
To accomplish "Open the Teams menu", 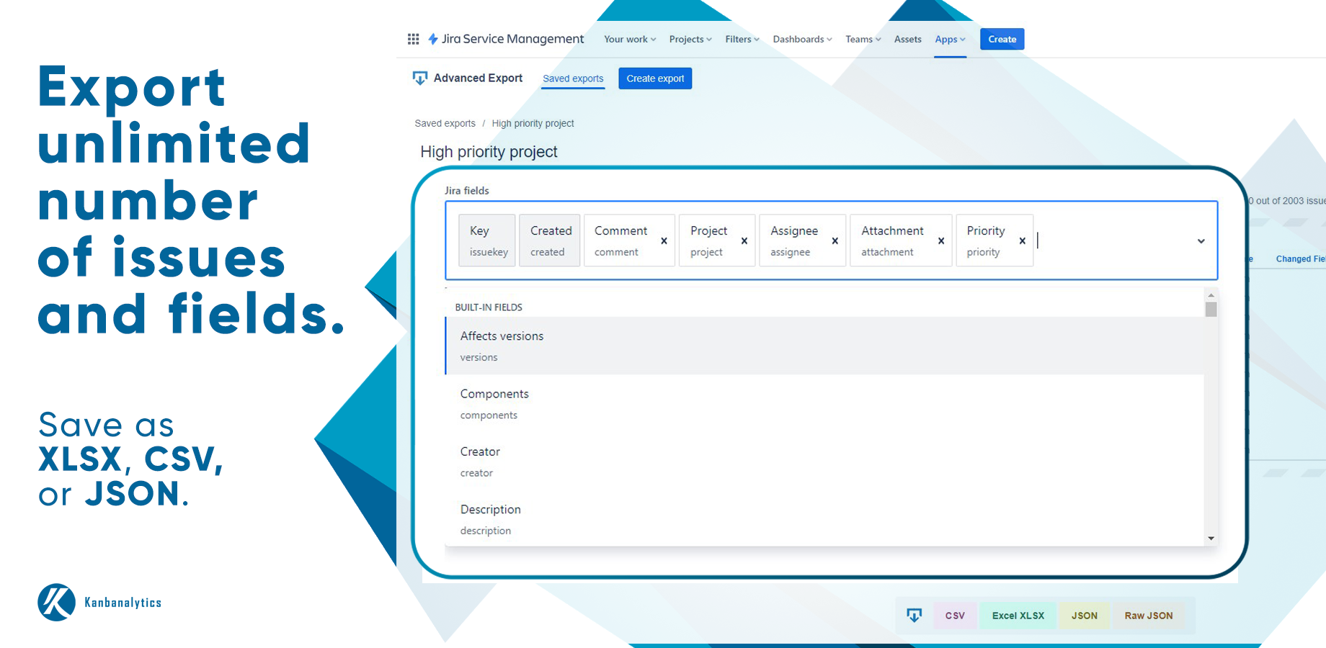I will (x=863, y=39).
